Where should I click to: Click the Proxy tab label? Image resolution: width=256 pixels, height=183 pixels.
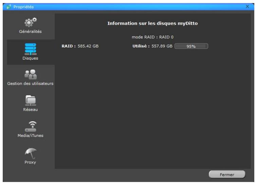(x=30, y=162)
